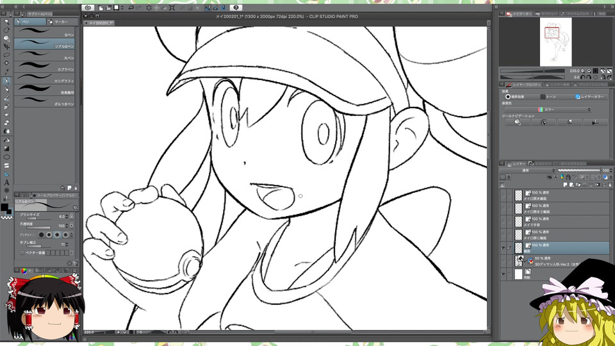Toggle lock layer padlock icon
Screen dimensions: 615x346
pos(568,177)
